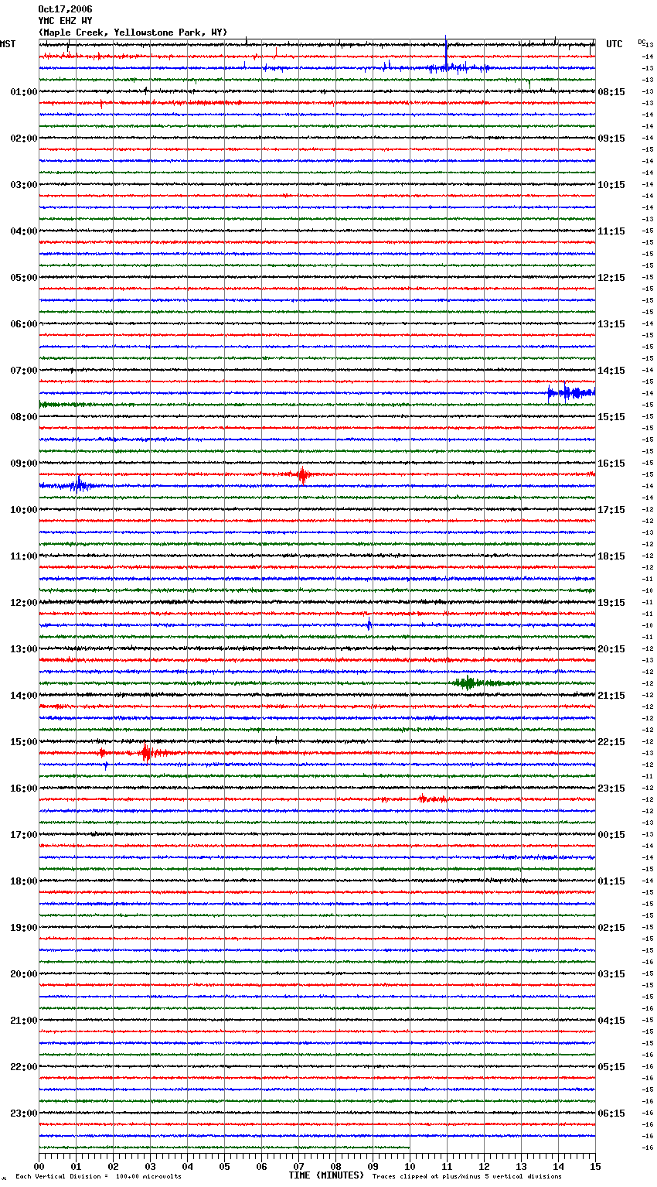
Task: Click the tall blue spike near minute 11 at top
Action: click(446, 51)
